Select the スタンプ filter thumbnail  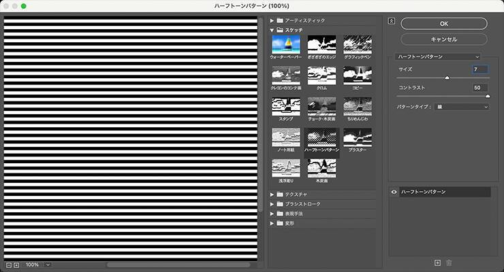[x=286, y=105]
